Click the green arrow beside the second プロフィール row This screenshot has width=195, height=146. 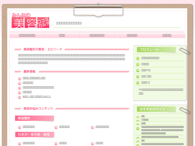tap(138, 64)
